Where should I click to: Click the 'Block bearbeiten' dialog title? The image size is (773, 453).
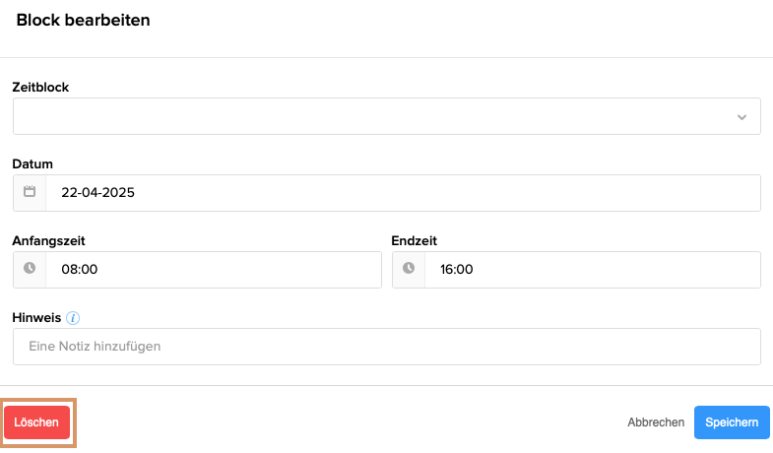[84, 20]
